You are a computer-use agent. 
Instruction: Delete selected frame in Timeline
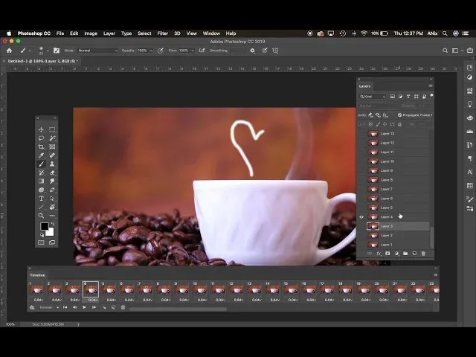[x=123, y=307]
